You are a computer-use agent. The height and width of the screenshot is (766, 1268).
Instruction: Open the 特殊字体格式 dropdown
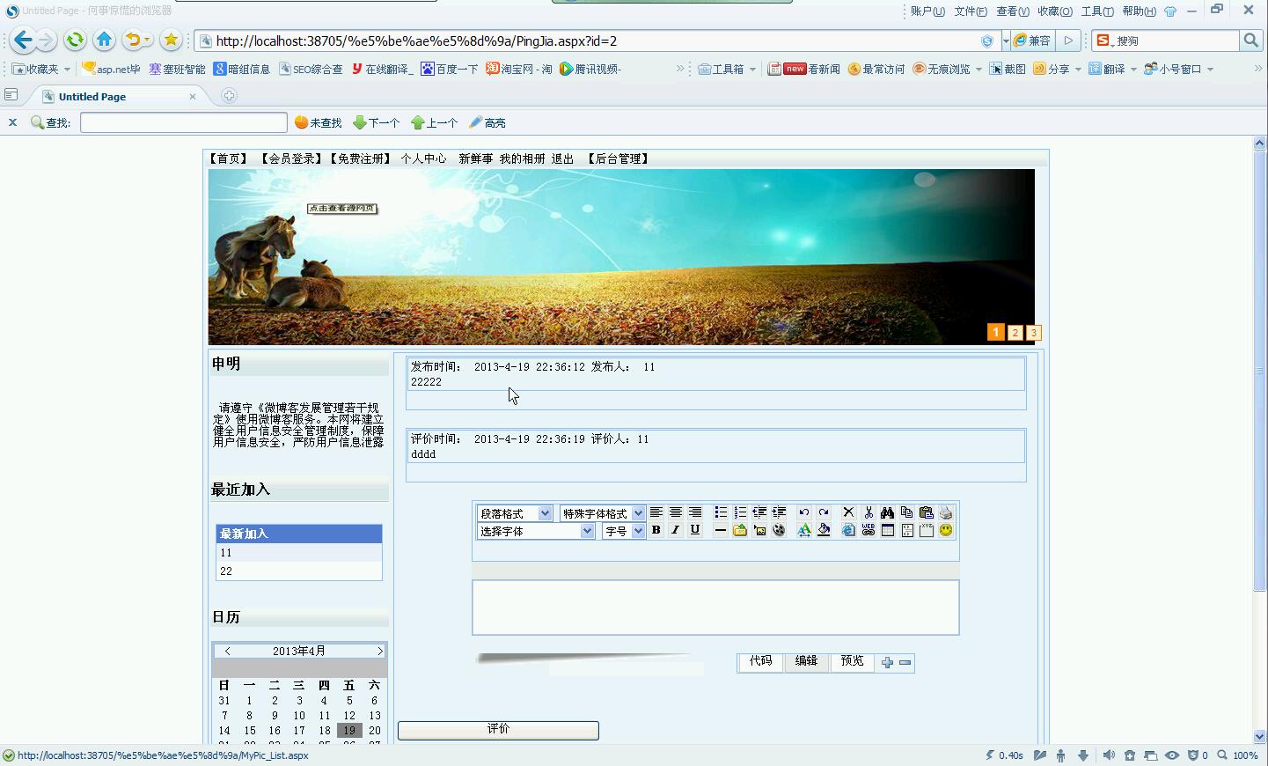tap(603, 513)
